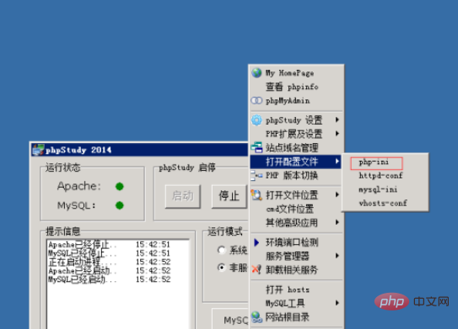Select the 非服 run mode radio button
Image resolution: width=458 pixels, height=329 pixels.
tap(221, 268)
